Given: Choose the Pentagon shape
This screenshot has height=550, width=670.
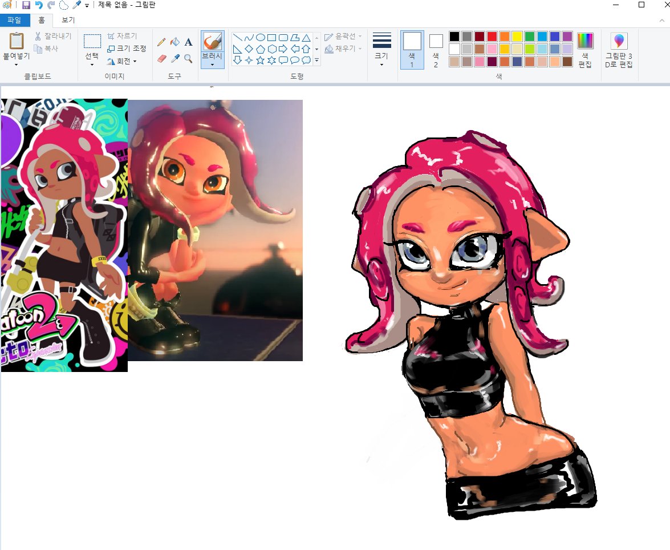Looking at the screenshot, I should pos(260,49).
